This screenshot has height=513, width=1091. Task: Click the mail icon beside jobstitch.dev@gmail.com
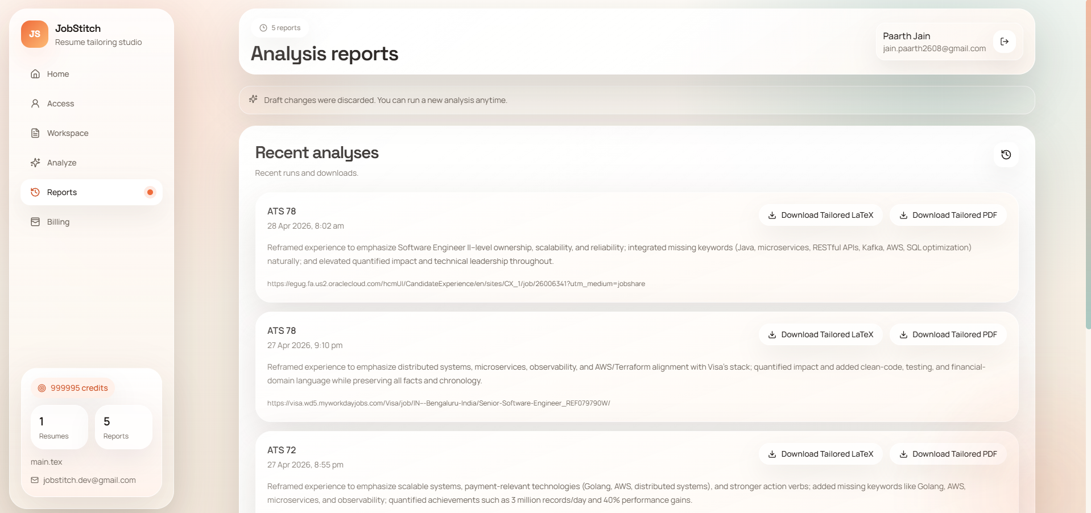35,480
